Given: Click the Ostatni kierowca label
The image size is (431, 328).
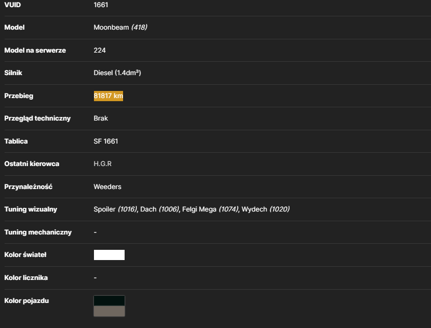Looking at the screenshot, I should pyautogui.click(x=32, y=164).
